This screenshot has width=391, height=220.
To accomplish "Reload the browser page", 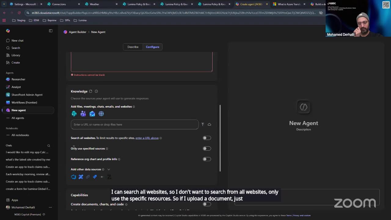I will (x=19, y=13).
